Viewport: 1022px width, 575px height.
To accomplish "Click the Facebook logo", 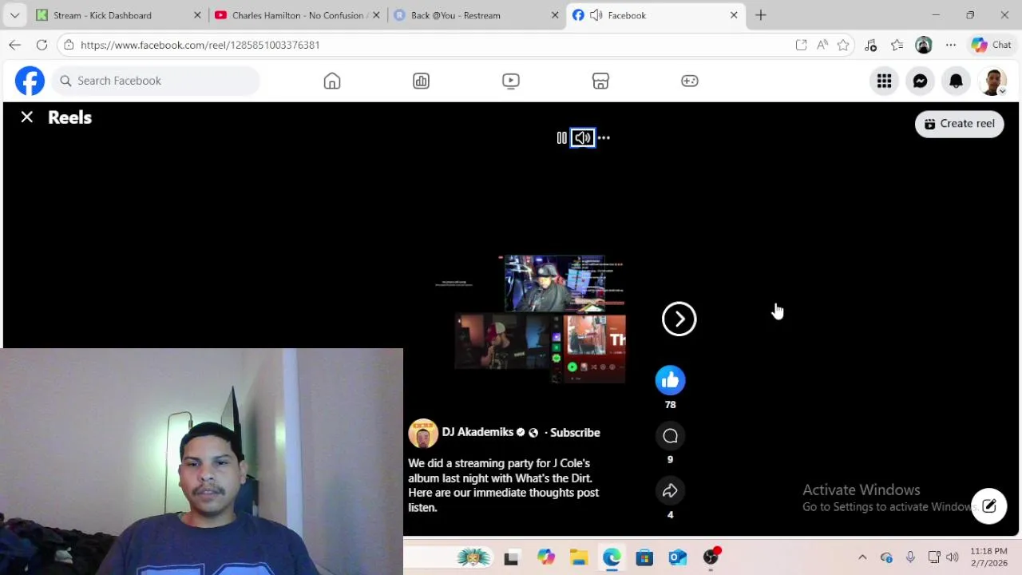I will pos(30,81).
